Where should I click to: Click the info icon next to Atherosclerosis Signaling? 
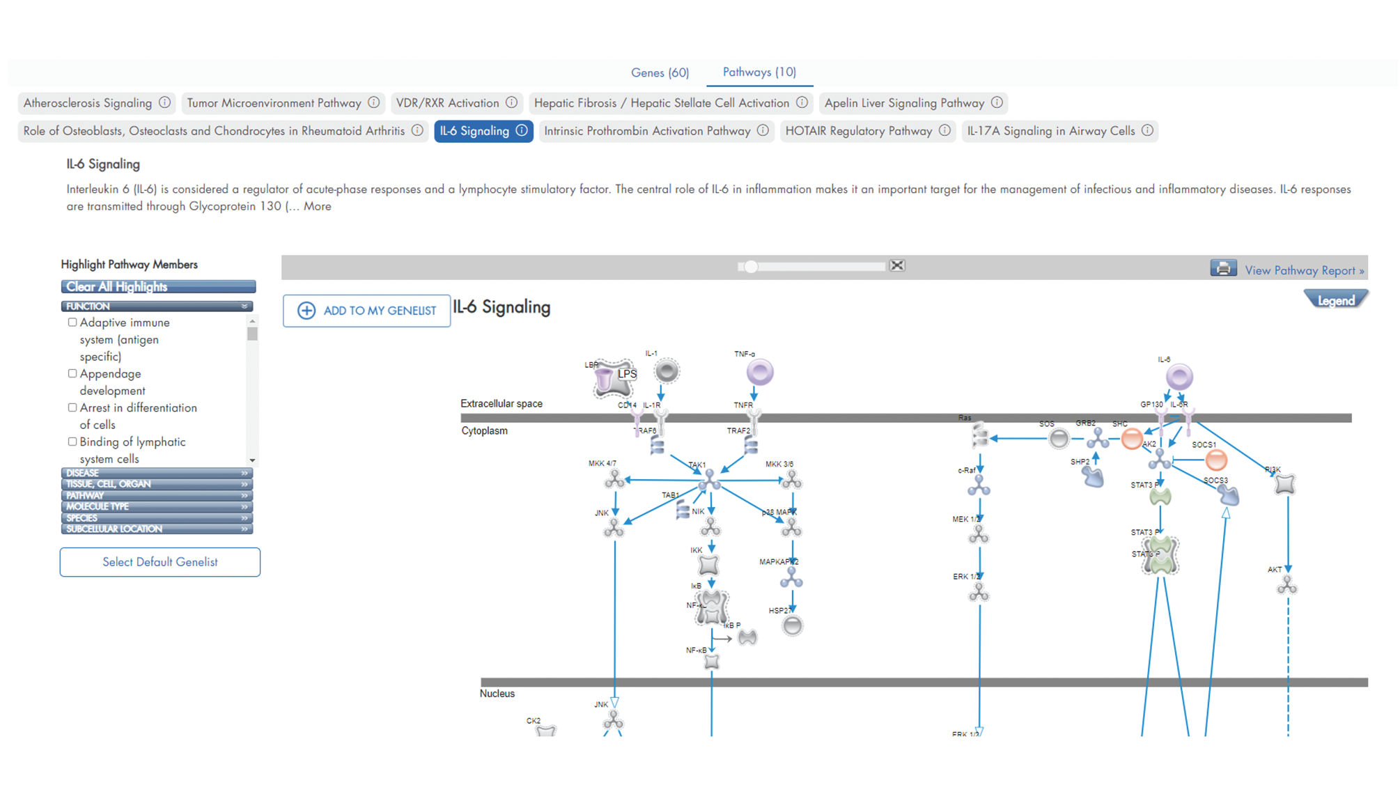click(x=164, y=102)
